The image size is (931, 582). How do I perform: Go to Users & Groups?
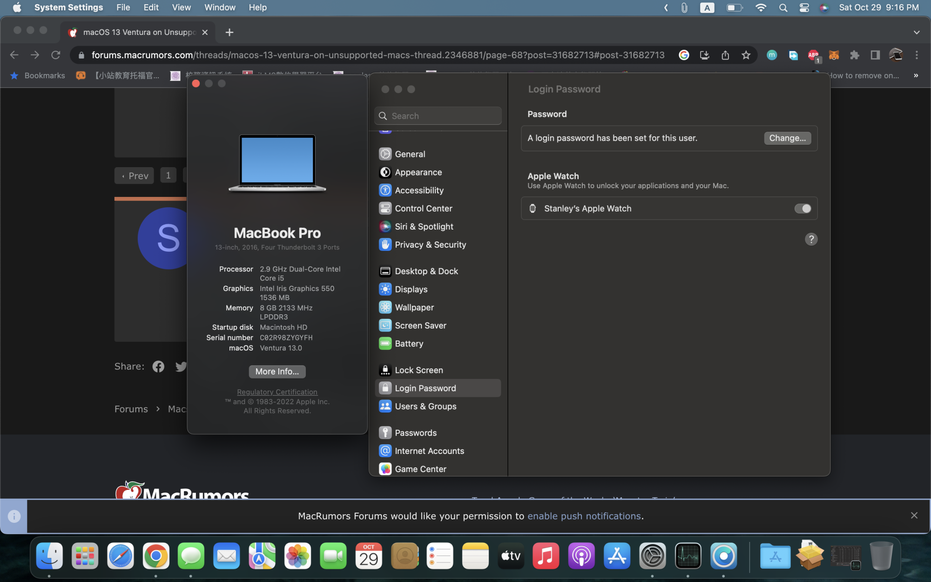pyautogui.click(x=425, y=406)
